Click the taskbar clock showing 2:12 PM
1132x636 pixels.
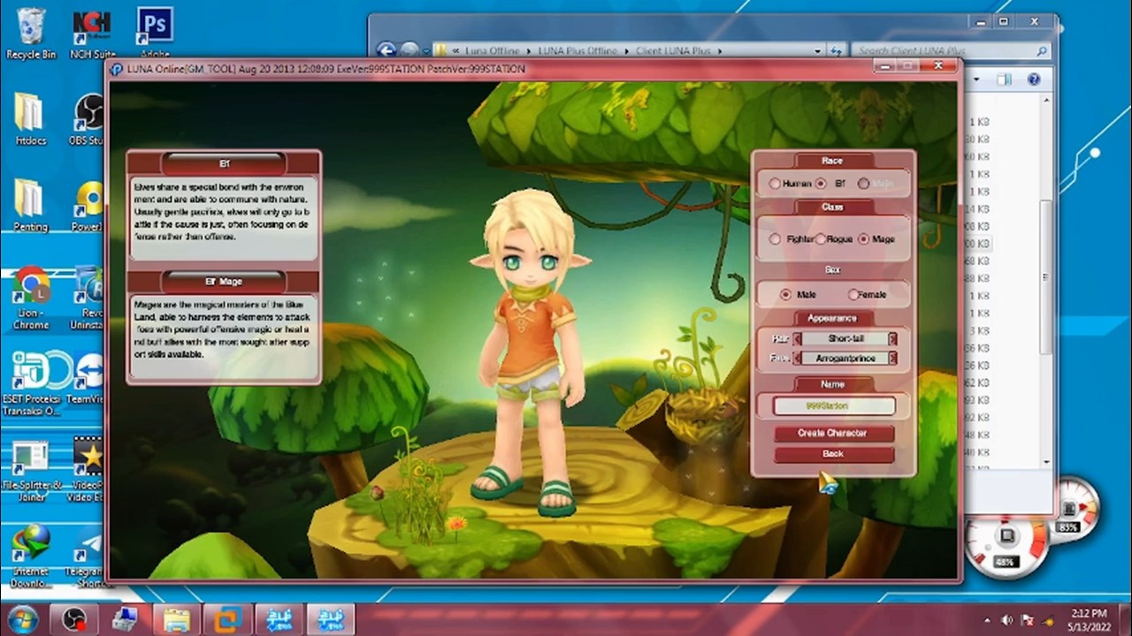point(1088,619)
